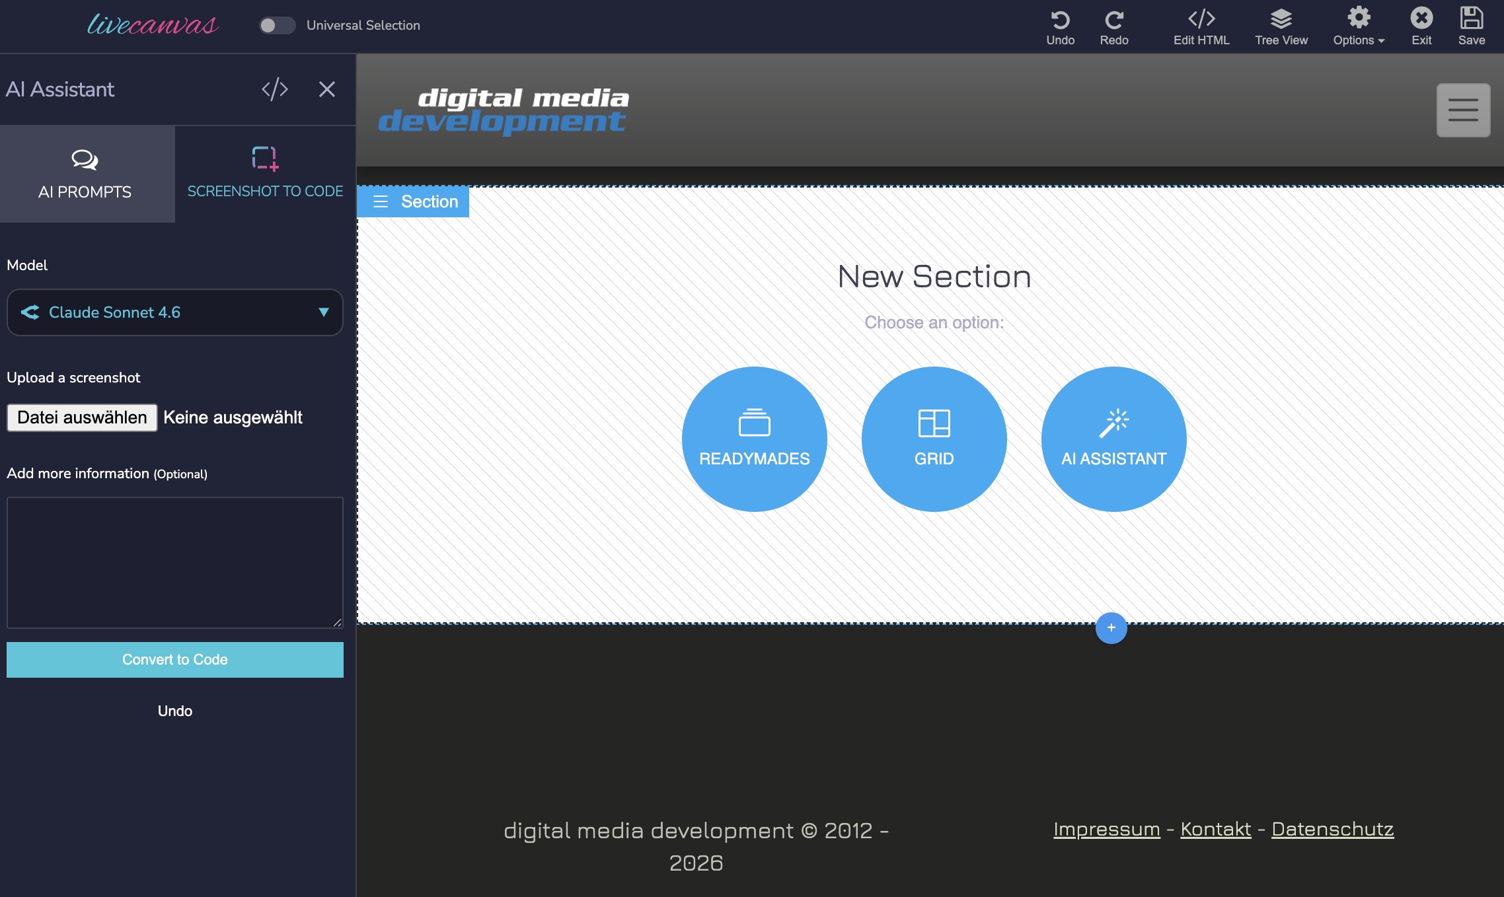1504x897 pixels.
Task: Click the Convert to Code button
Action: click(x=175, y=660)
